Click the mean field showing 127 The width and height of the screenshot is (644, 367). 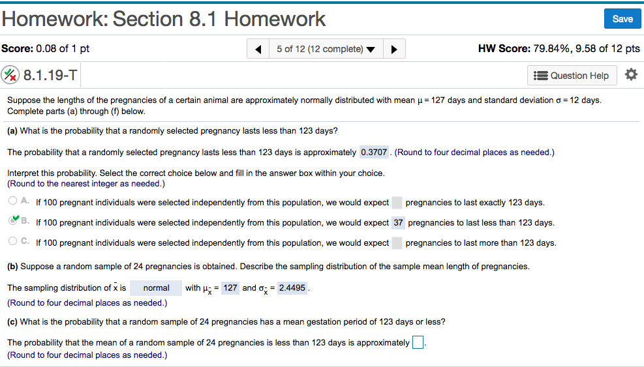click(230, 287)
